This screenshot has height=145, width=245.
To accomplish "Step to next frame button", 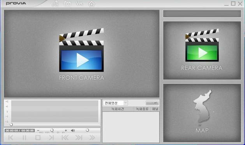I will point(51,138).
